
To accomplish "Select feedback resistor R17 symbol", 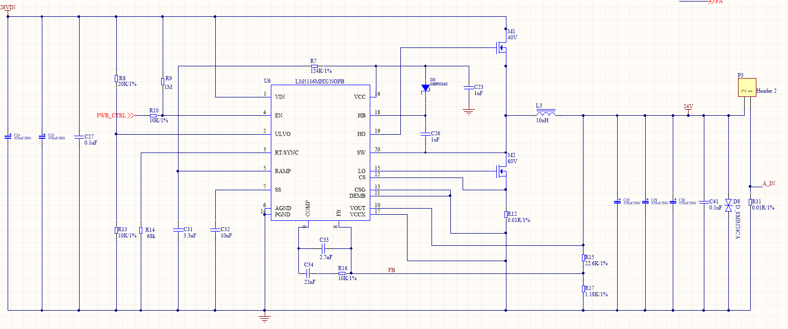I will pos(583,289).
